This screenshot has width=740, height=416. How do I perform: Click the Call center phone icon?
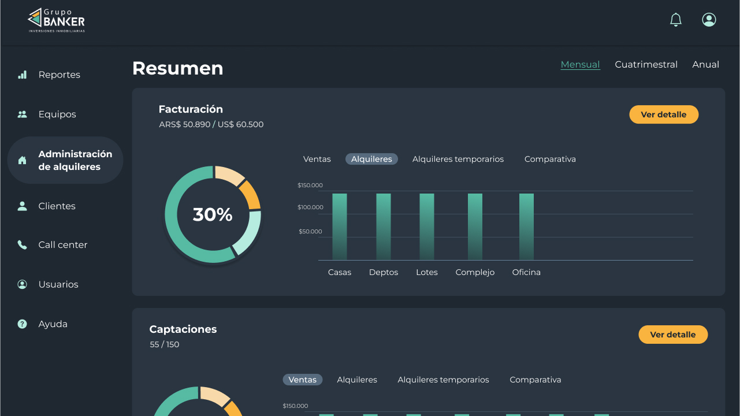[x=23, y=245]
